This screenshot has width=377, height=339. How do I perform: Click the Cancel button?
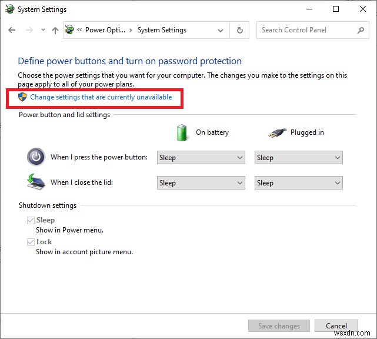coord(336,326)
